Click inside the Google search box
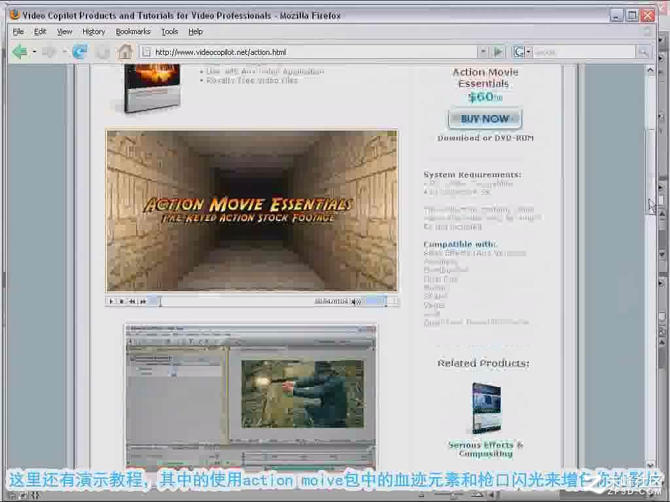670x502 pixels. 584,52
